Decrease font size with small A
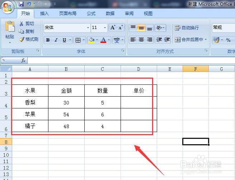 click(x=121, y=28)
